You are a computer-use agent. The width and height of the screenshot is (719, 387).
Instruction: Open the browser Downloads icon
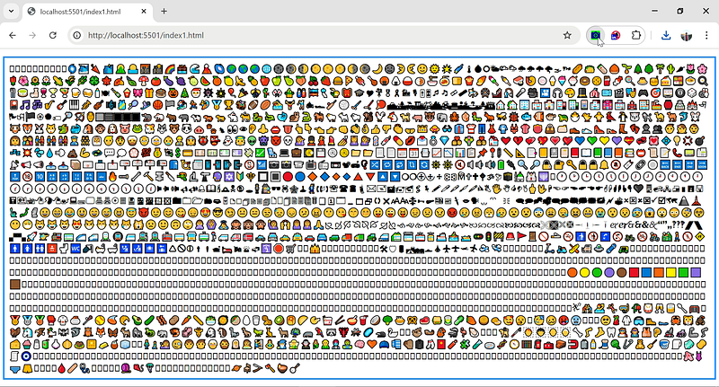666,35
